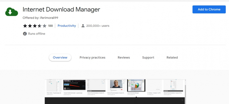Click the users person icon
Viewport: 229px width, 104px height.
[83, 26]
